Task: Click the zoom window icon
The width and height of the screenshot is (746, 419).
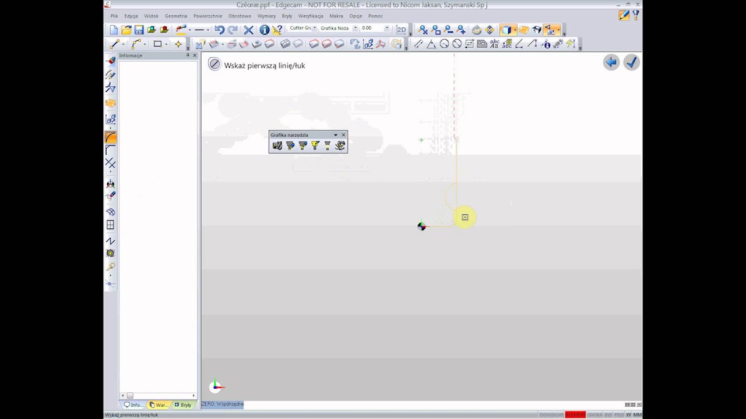Action: pyautogui.click(x=436, y=30)
